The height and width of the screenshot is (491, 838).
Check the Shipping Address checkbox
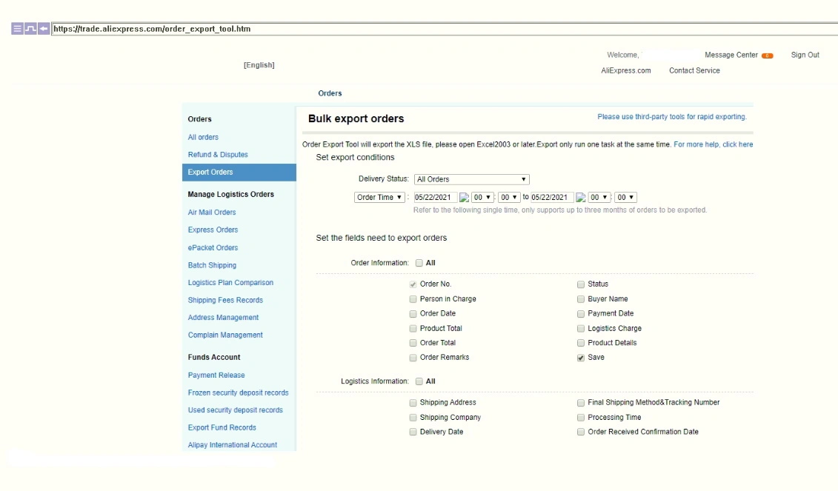point(413,403)
